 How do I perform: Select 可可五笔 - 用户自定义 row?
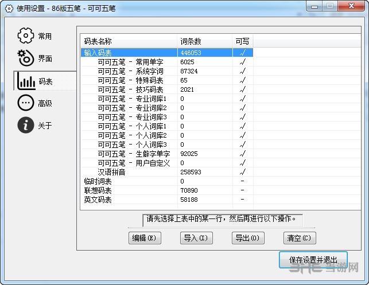[167, 163]
